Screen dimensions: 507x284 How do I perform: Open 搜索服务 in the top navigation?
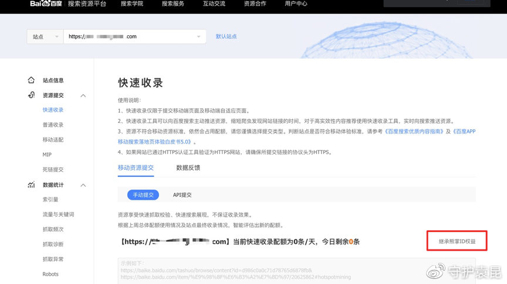point(173,4)
